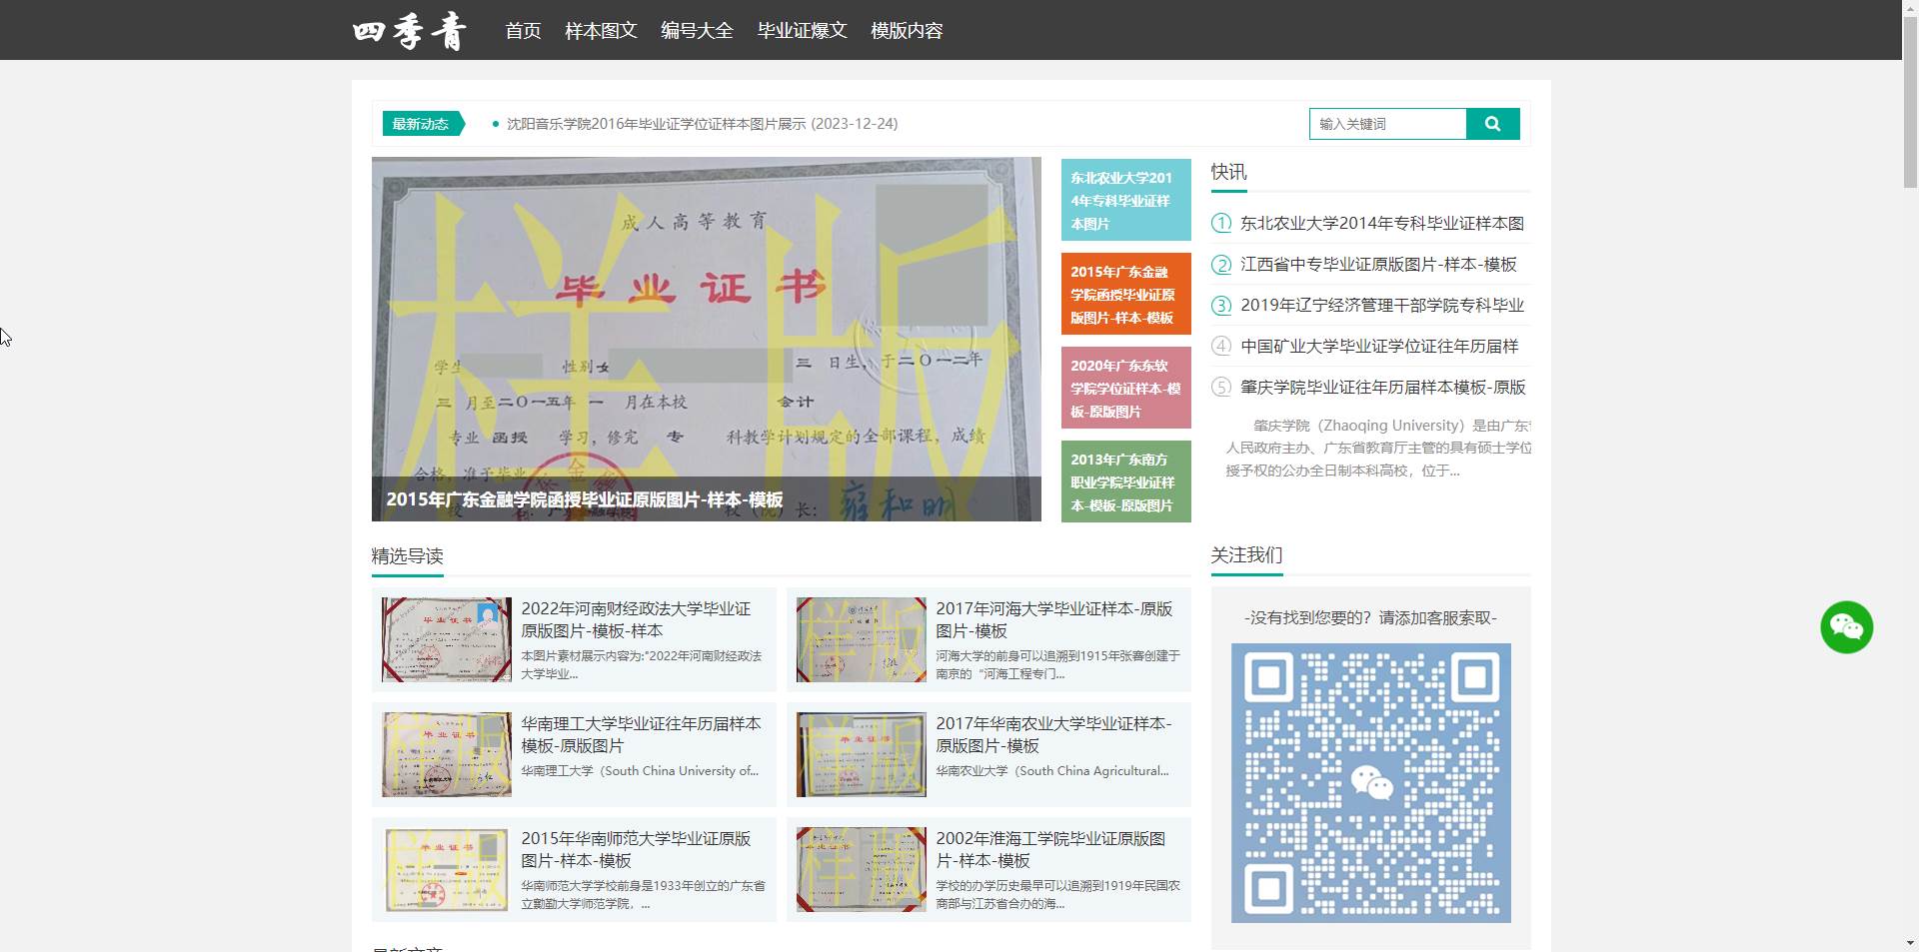Click the 2022年河南财经政法大学 thumbnail
The image size is (1919, 952).
(447, 639)
